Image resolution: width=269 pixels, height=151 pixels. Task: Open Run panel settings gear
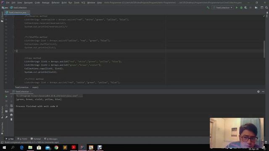tap(258, 91)
